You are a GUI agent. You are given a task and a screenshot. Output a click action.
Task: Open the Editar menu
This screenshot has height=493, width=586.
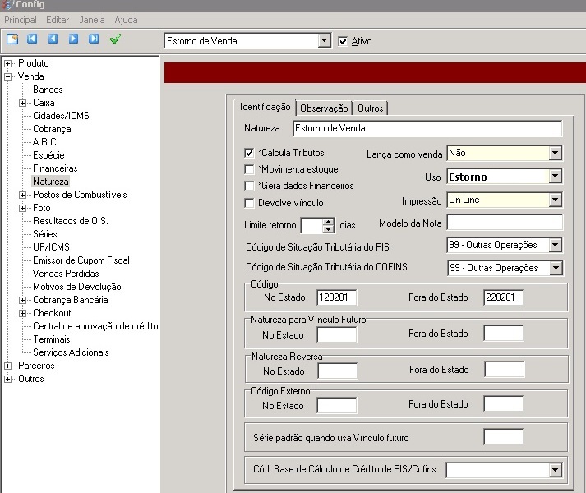tap(58, 20)
